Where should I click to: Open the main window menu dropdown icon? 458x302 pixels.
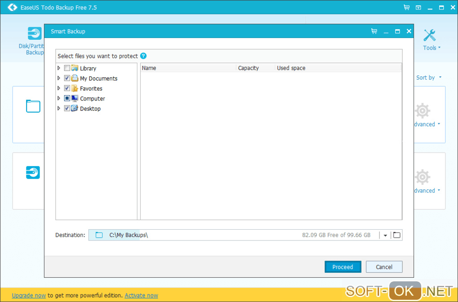(418, 8)
